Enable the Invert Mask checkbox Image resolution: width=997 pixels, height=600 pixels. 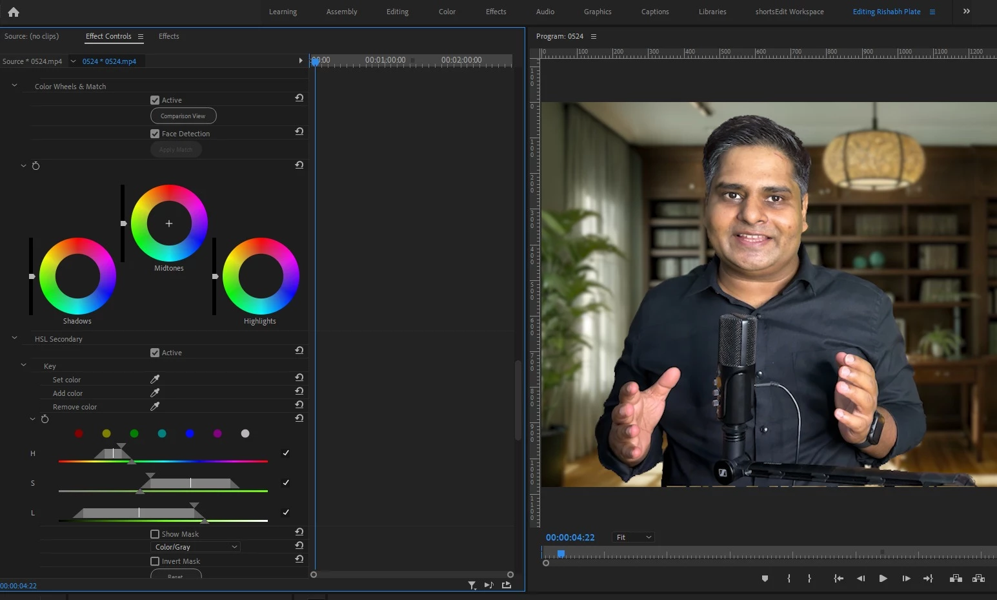click(155, 561)
